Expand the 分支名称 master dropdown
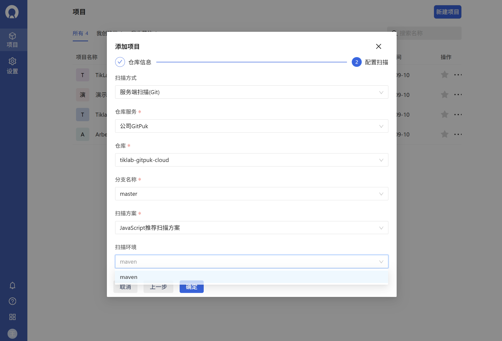Screen dimensions: 502x341 point(251,194)
